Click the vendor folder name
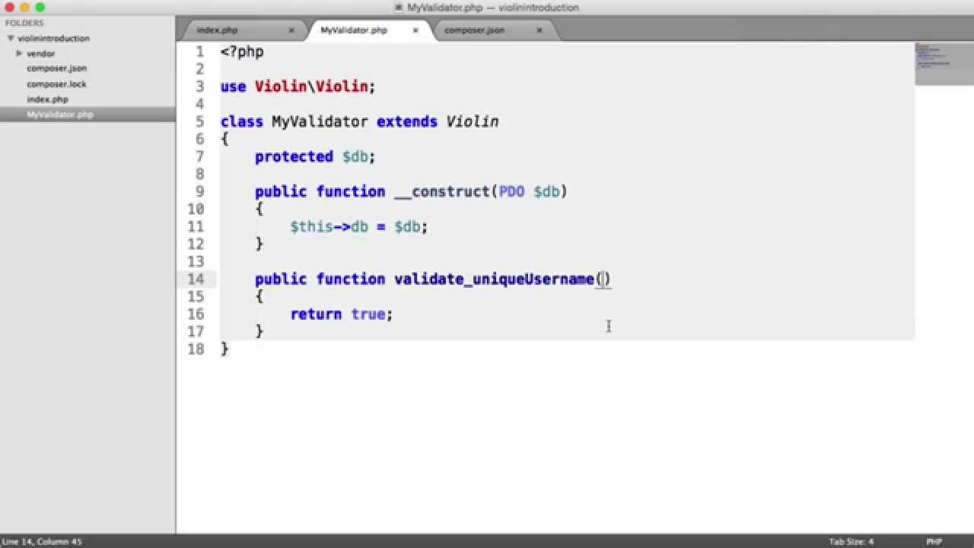 click(41, 53)
